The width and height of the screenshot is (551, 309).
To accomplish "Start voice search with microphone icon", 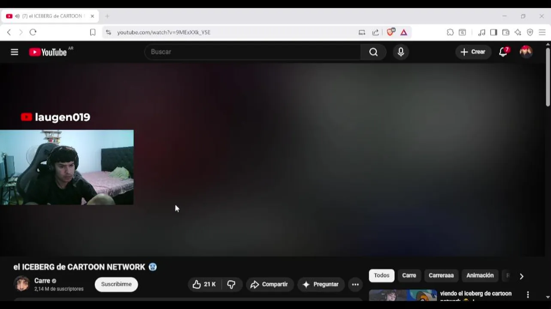I will (x=401, y=52).
